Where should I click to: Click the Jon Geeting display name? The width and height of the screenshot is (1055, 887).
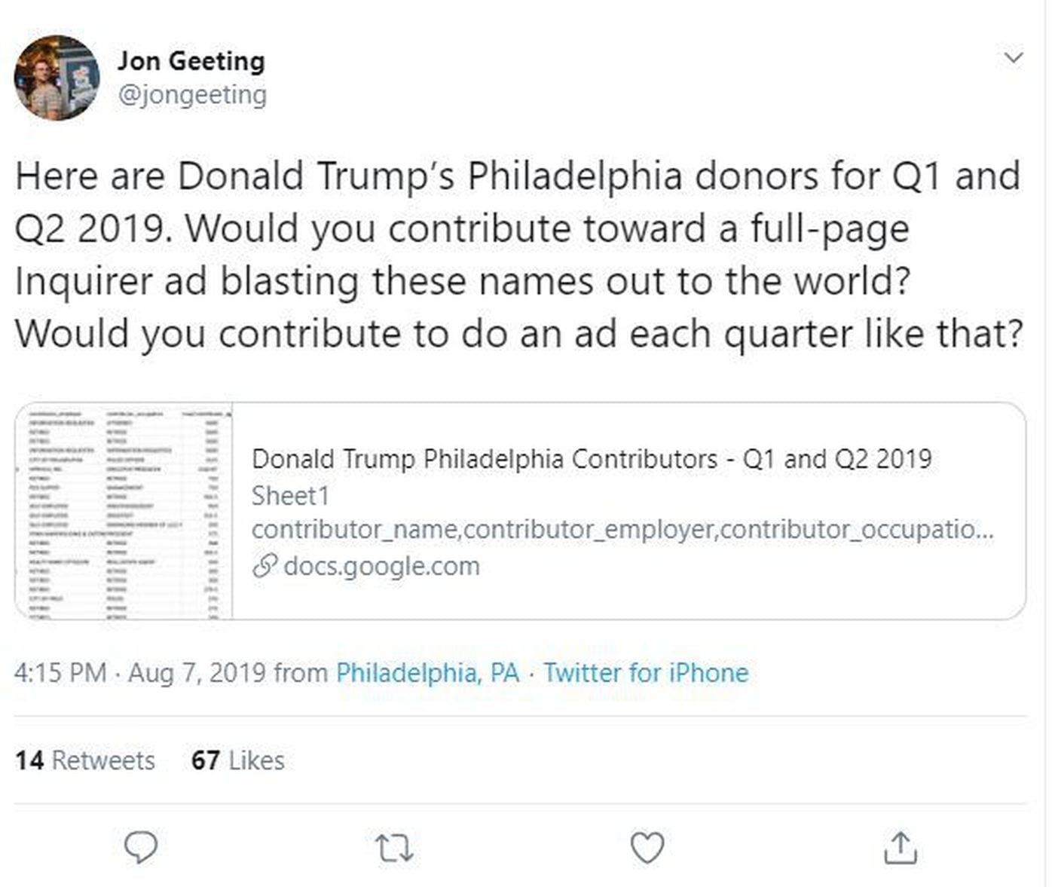click(x=191, y=60)
